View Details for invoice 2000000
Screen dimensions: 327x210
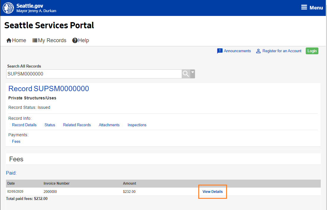[212, 192]
